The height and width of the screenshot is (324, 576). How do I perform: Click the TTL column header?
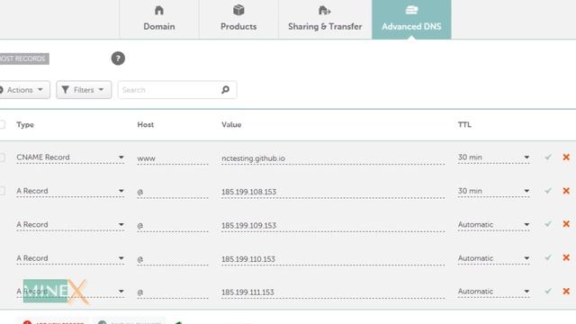[464, 125]
